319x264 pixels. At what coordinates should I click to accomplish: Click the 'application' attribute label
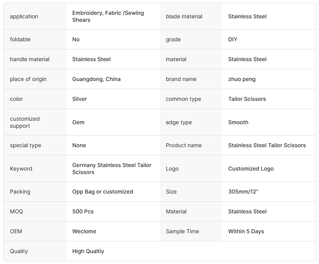pyautogui.click(x=24, y=16)
